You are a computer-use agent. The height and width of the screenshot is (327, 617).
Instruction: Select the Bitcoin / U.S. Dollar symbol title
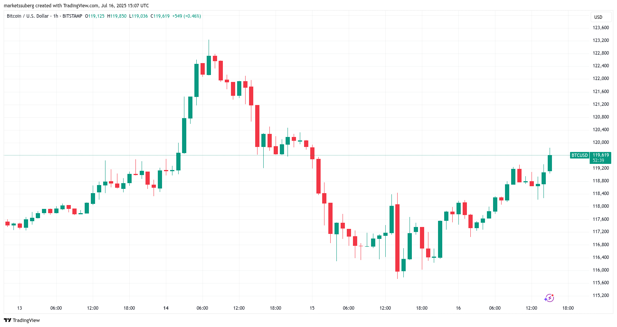(x=28, y=16)
